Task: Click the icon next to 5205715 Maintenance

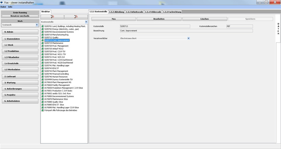Action: 43,43
